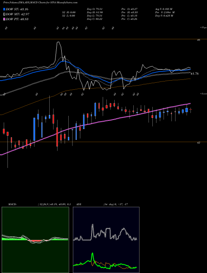Click the '52 H: 0.00' value
The image size is (207, 273).
tap(68, 12)
